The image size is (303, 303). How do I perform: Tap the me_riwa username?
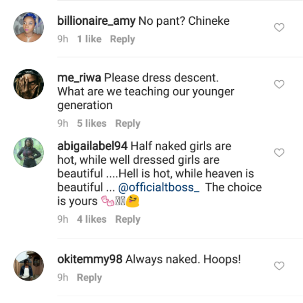click(x=79, y=77)
